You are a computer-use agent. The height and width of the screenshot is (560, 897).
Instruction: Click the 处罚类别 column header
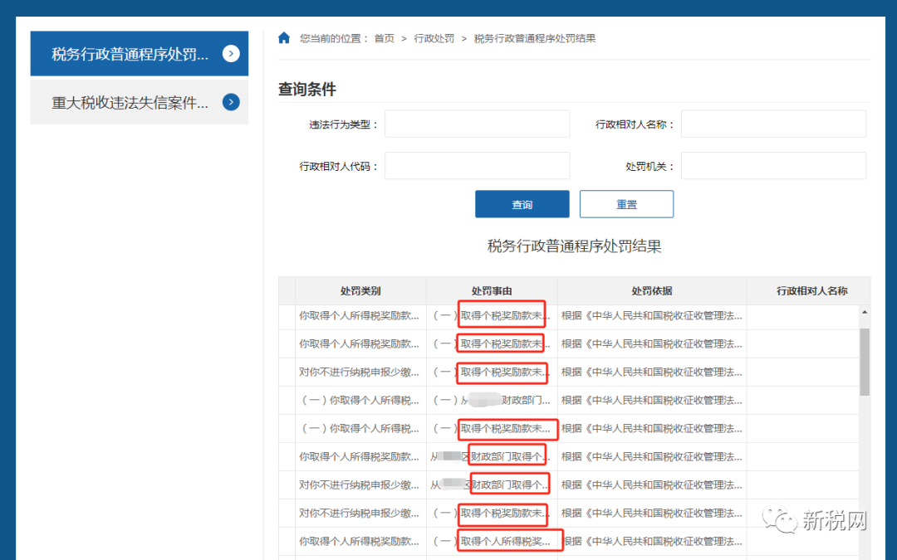pyautogui.click(x=360, y=291)
